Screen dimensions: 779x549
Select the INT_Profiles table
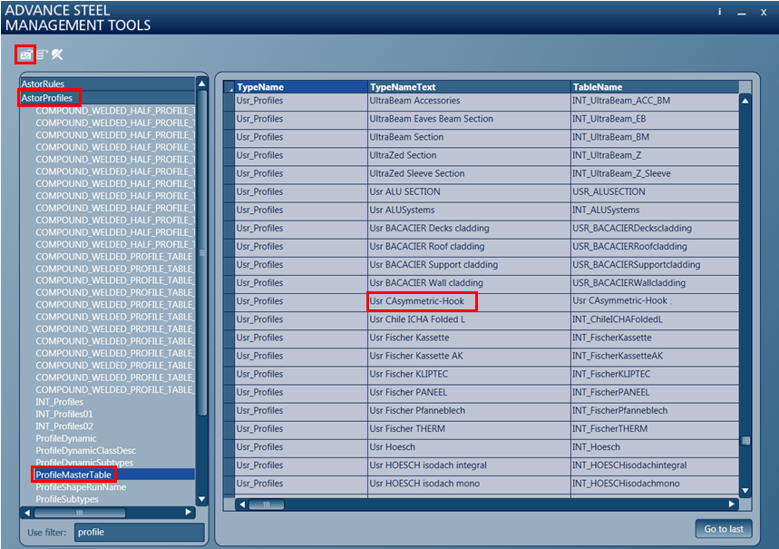pyautogui.click(x=59, y=402)
